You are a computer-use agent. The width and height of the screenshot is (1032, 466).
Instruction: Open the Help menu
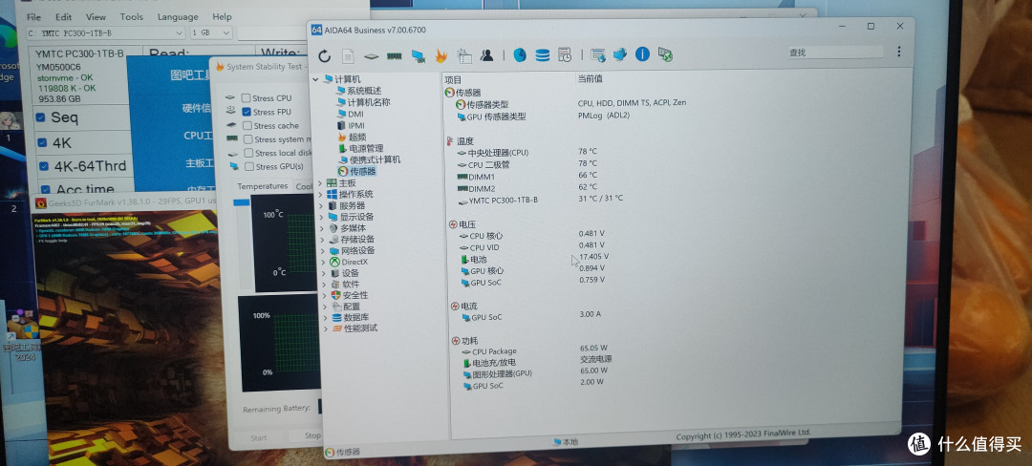[222, 17]
